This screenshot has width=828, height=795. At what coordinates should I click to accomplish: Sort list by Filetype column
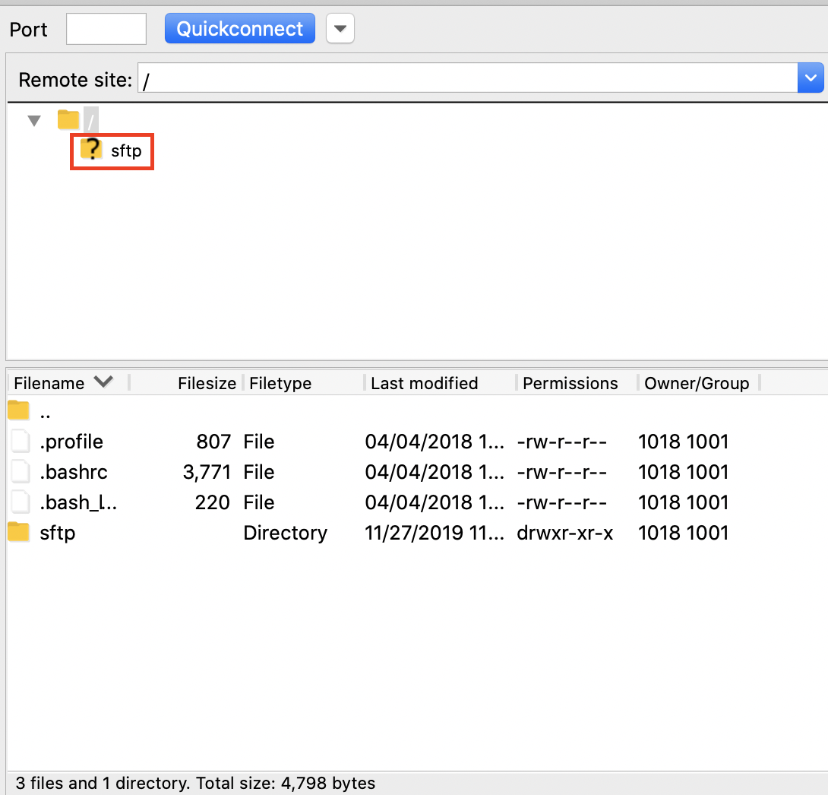click(x=280, y=383)
